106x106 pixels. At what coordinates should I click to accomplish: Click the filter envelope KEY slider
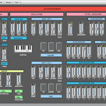click(102, 28)
